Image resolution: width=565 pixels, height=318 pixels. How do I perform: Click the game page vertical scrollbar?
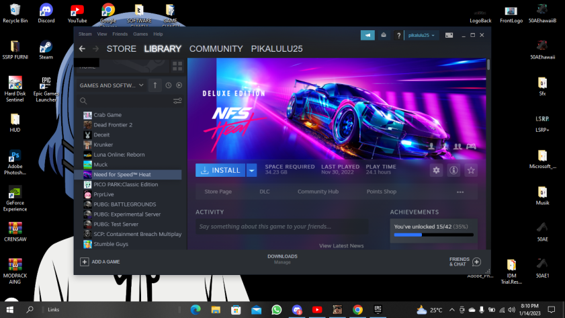[x=488, y=65]
